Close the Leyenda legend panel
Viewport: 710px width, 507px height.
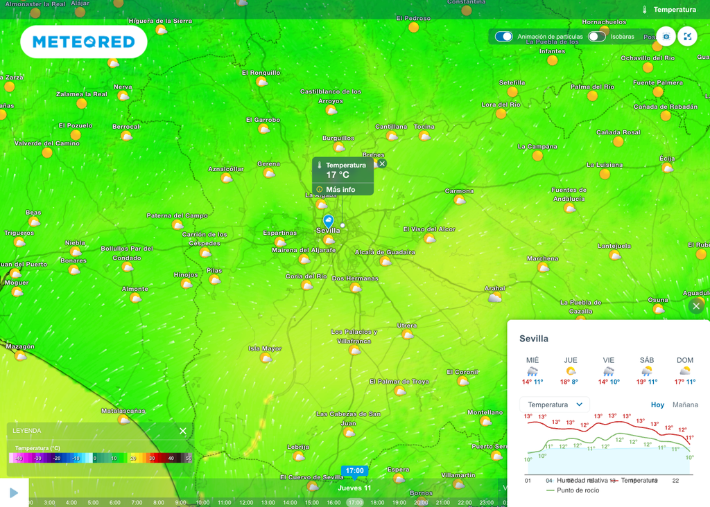coord(183,431)
